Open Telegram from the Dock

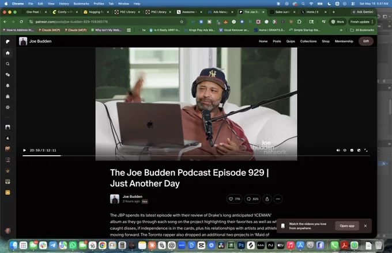[53, 246]
